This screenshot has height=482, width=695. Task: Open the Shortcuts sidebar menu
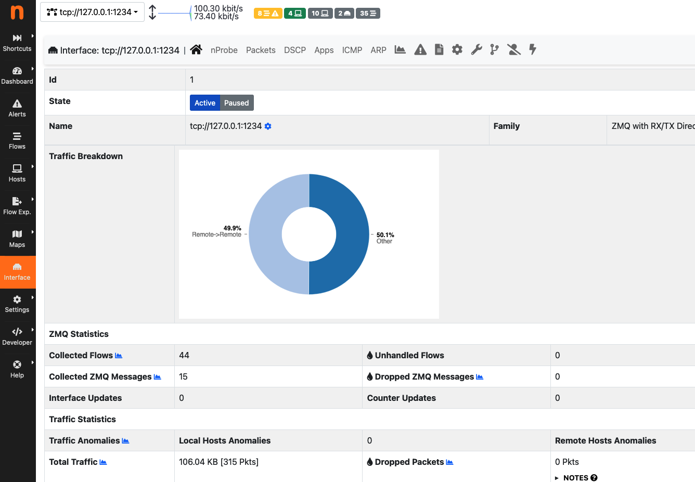point(17,43)
